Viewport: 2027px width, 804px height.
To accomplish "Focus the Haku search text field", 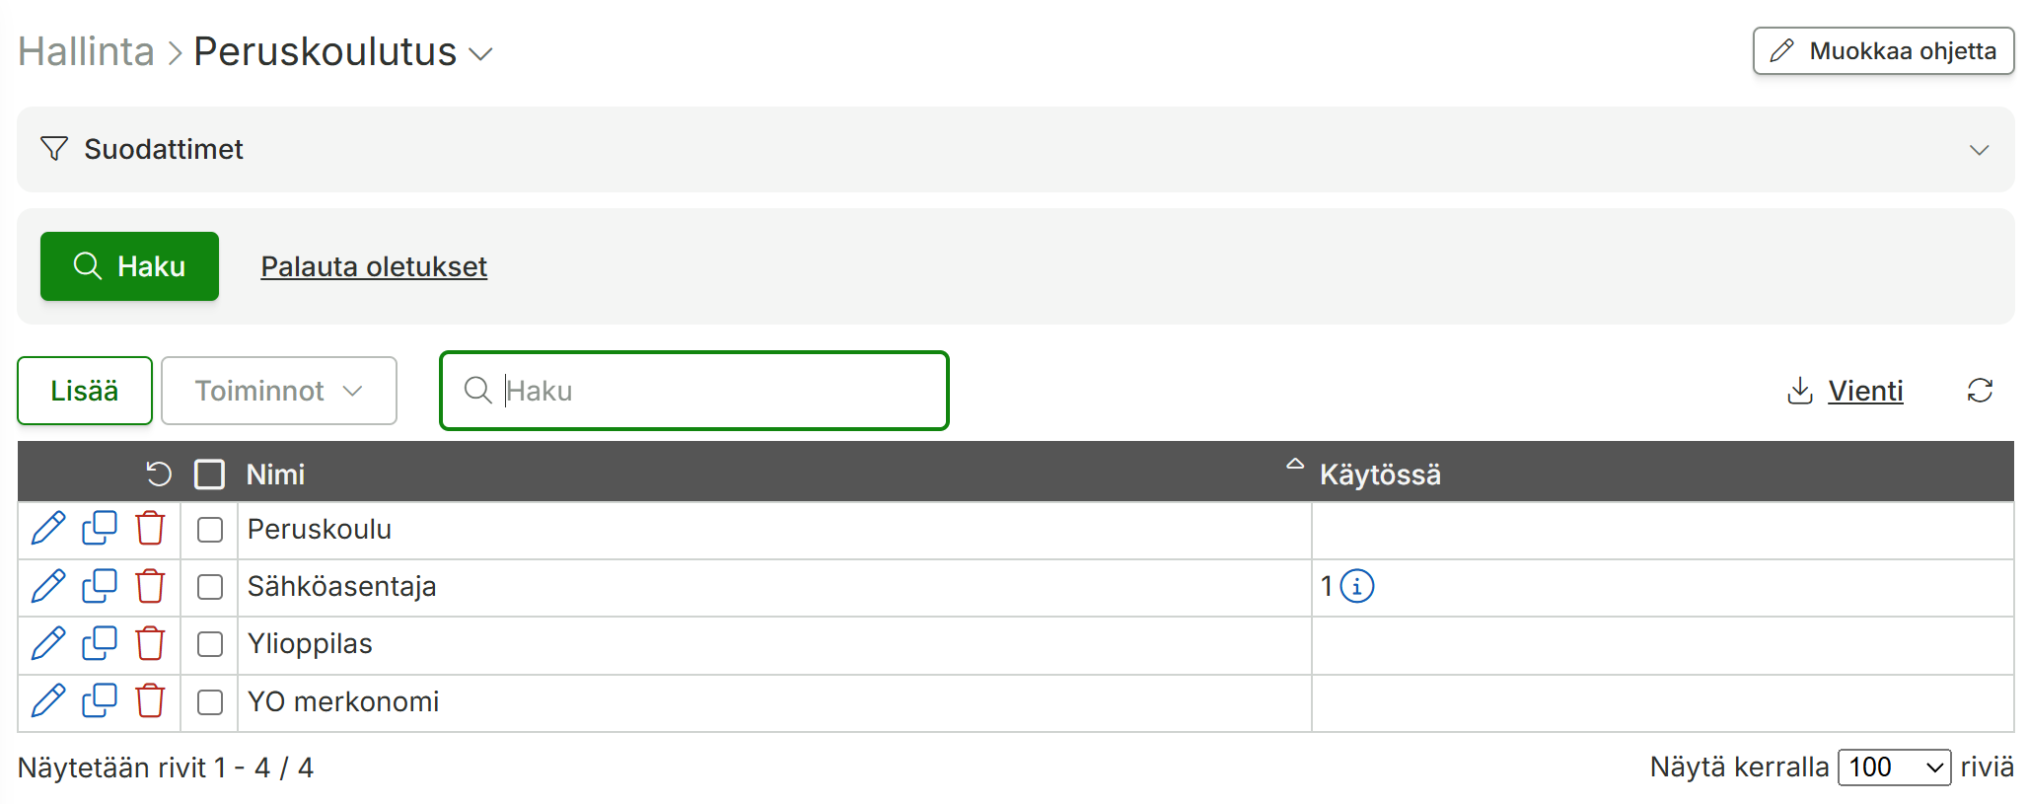I will 693,391.
